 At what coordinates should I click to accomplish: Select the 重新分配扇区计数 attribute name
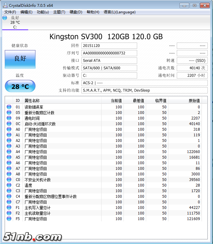(39, 113)
